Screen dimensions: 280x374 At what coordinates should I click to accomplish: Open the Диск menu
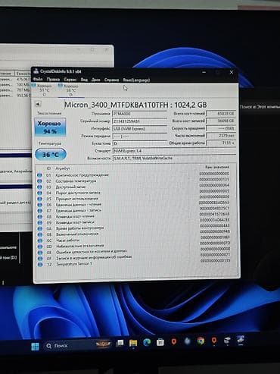(95, 80)
